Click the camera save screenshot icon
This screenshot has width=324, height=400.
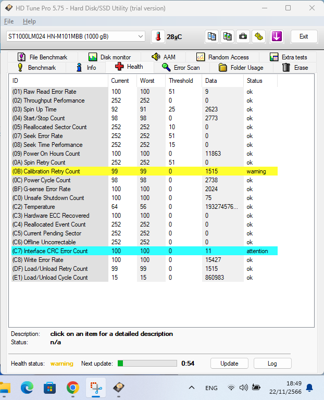point(243,36)
